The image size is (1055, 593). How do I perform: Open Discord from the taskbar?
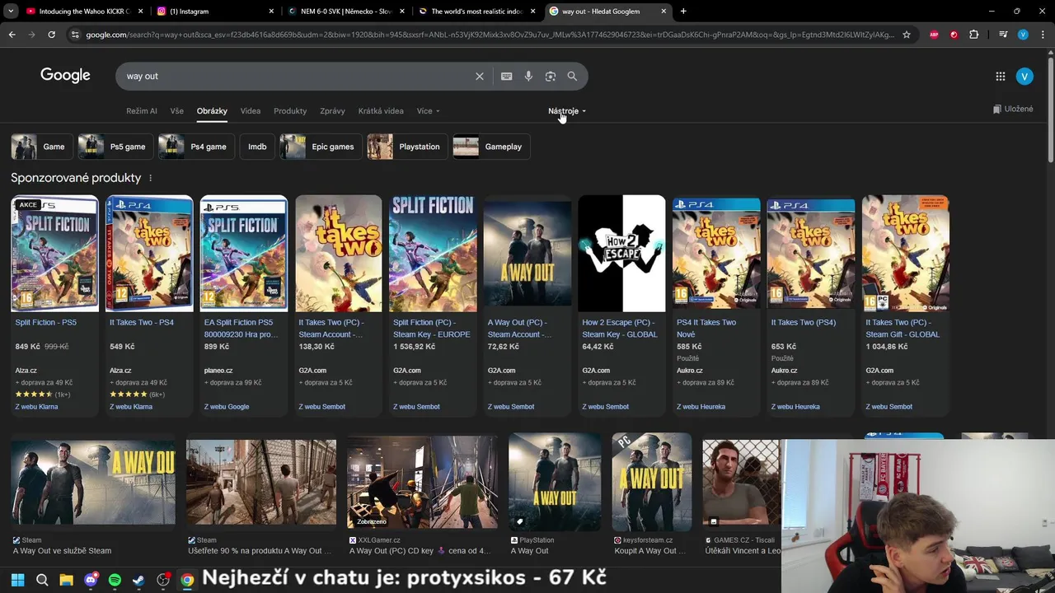[91, 580]
